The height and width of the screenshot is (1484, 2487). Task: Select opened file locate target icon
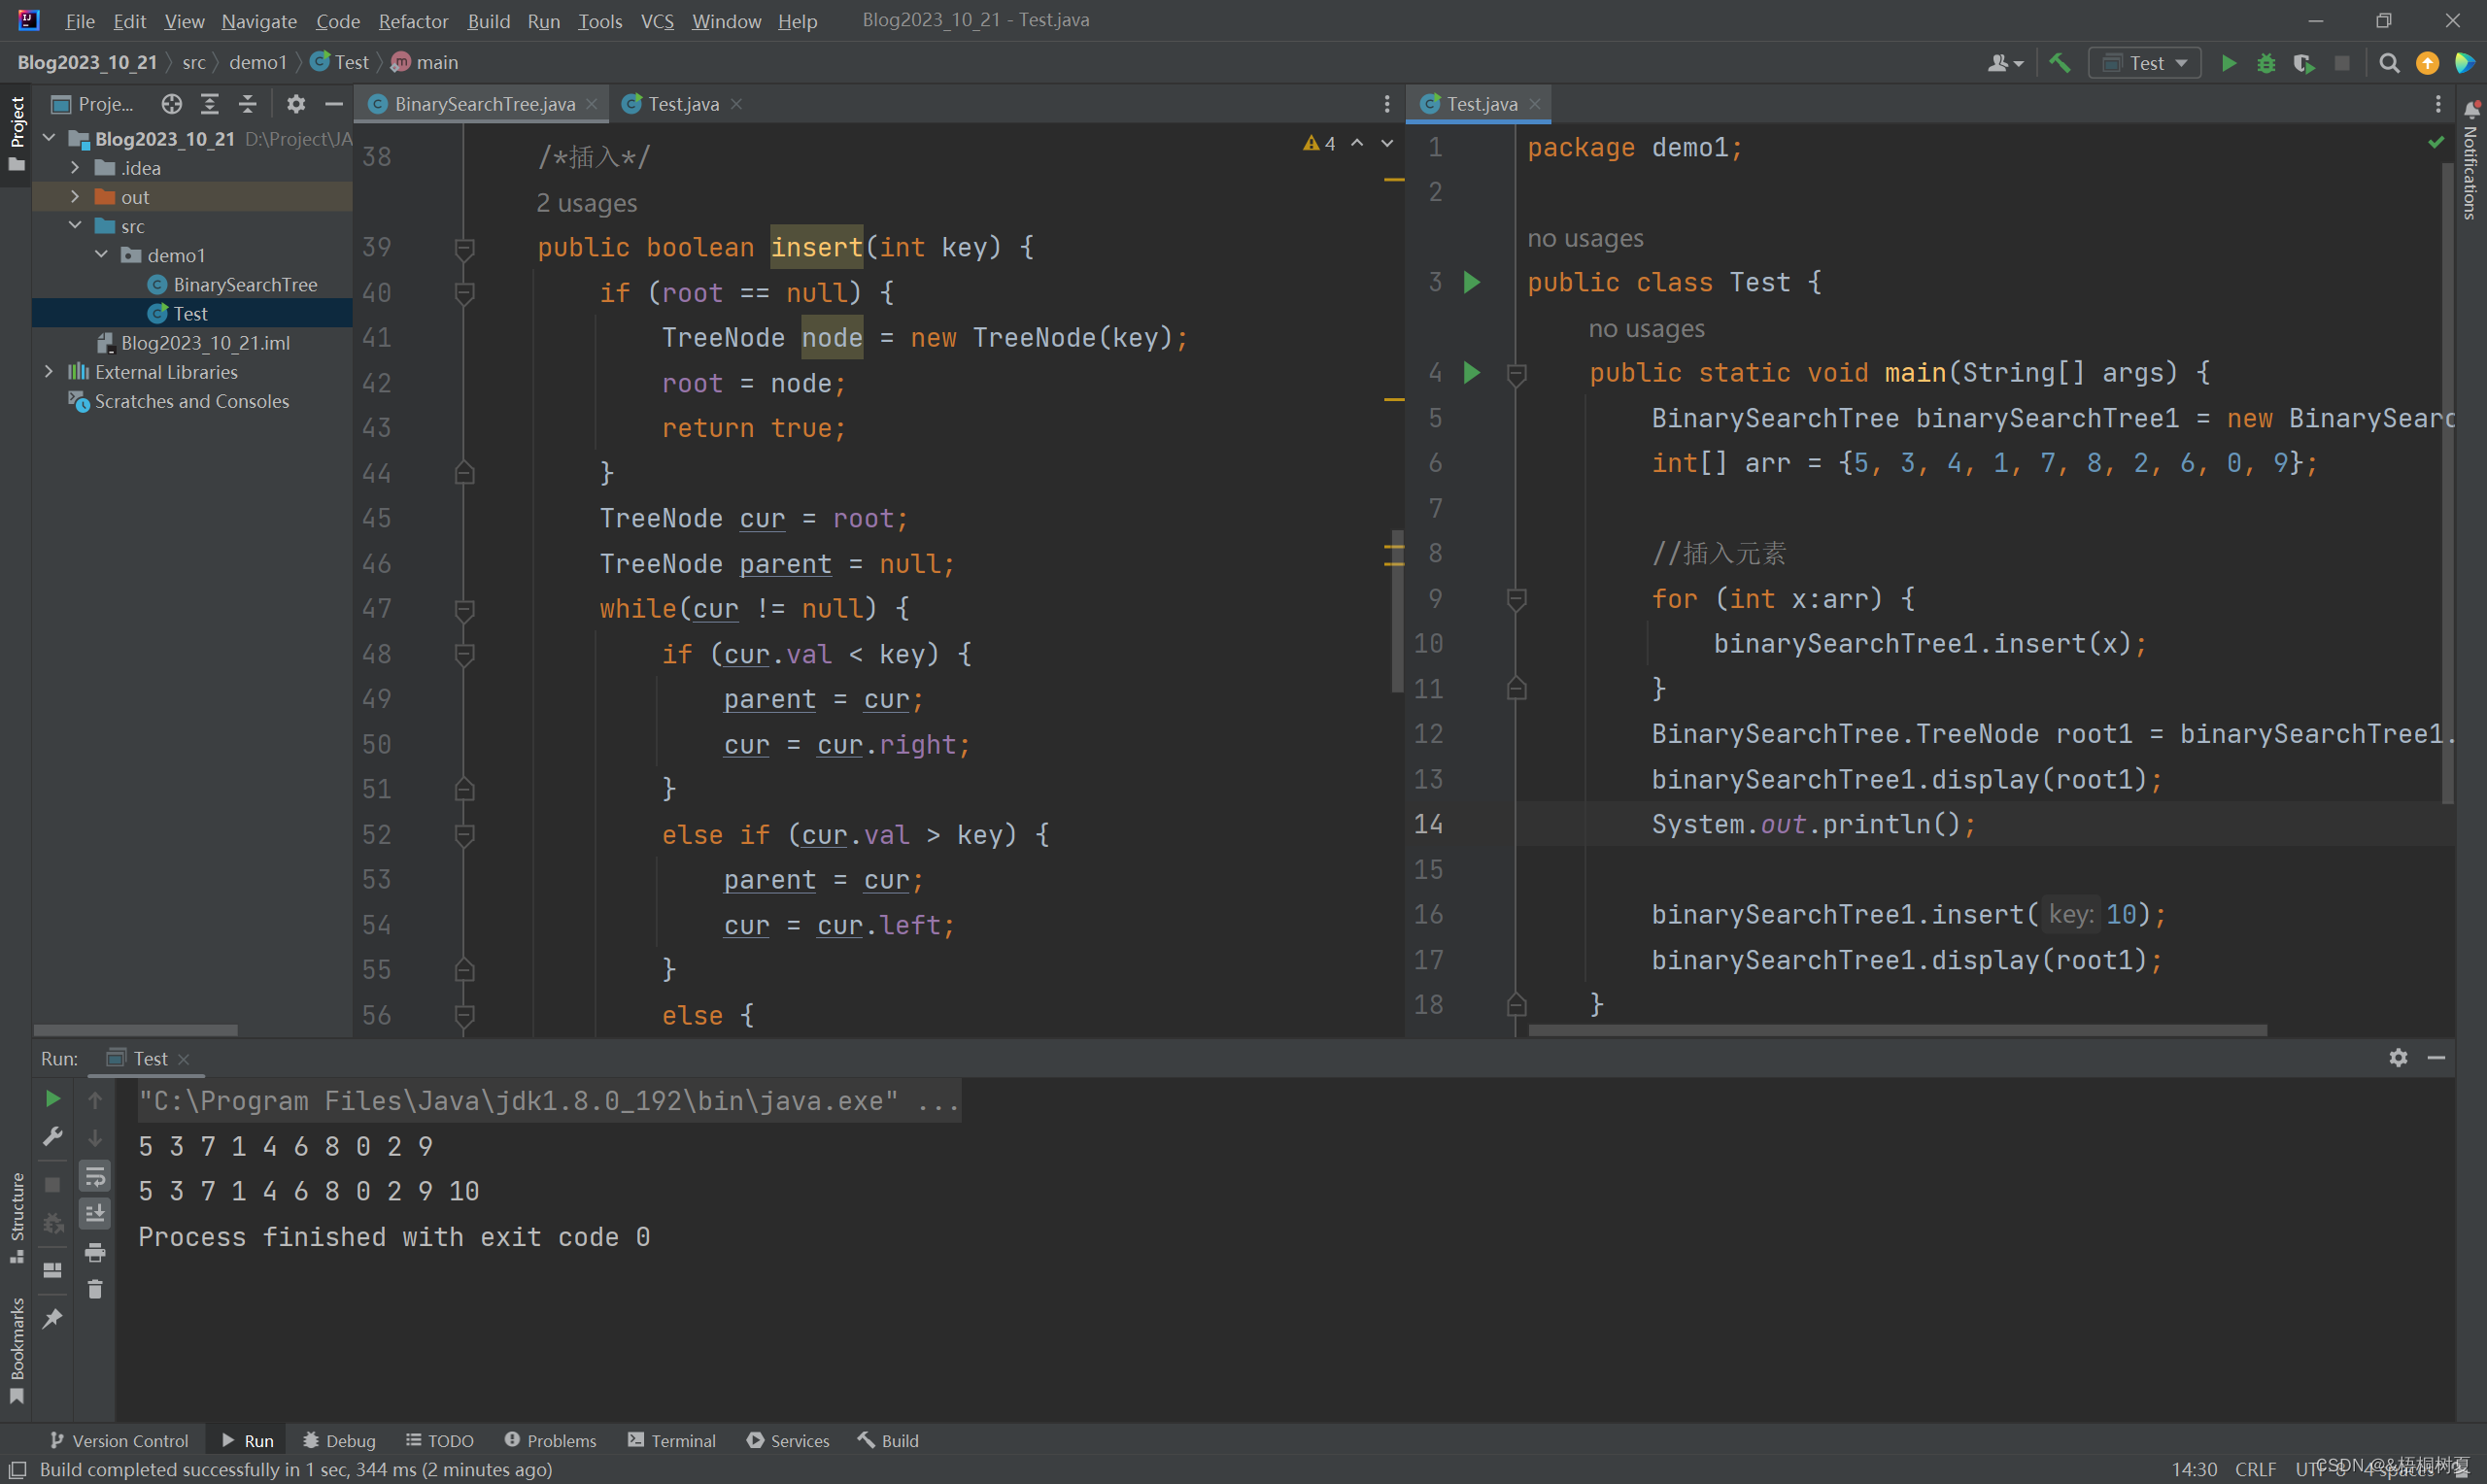tap(172, 104)
